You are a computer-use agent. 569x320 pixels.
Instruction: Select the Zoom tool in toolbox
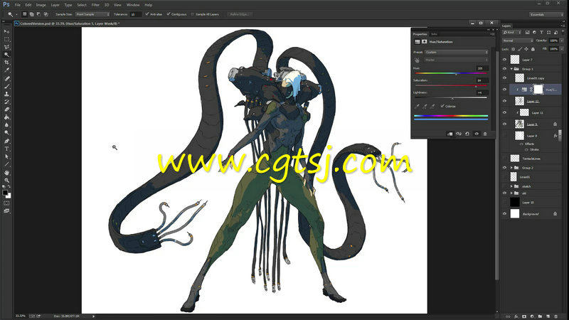[6, 181]
